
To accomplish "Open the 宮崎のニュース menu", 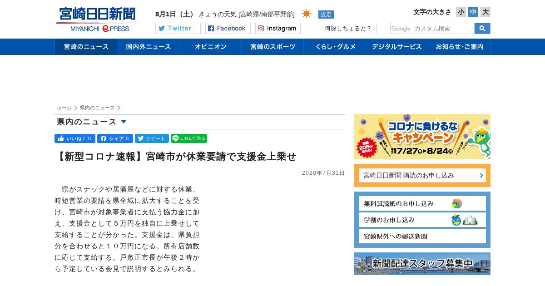I will tap(86, 47).
